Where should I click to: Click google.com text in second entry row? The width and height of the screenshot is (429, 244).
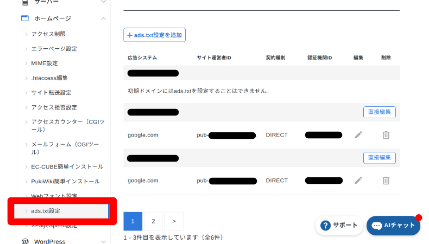point(143,181)
